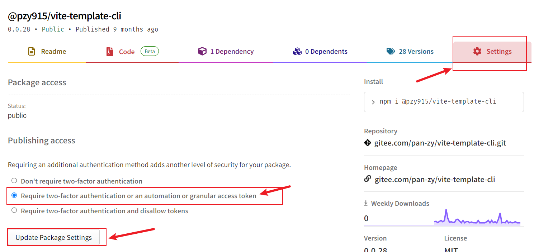Select "Require two-factor and disallow tokens" option

[x=14, y=210]
